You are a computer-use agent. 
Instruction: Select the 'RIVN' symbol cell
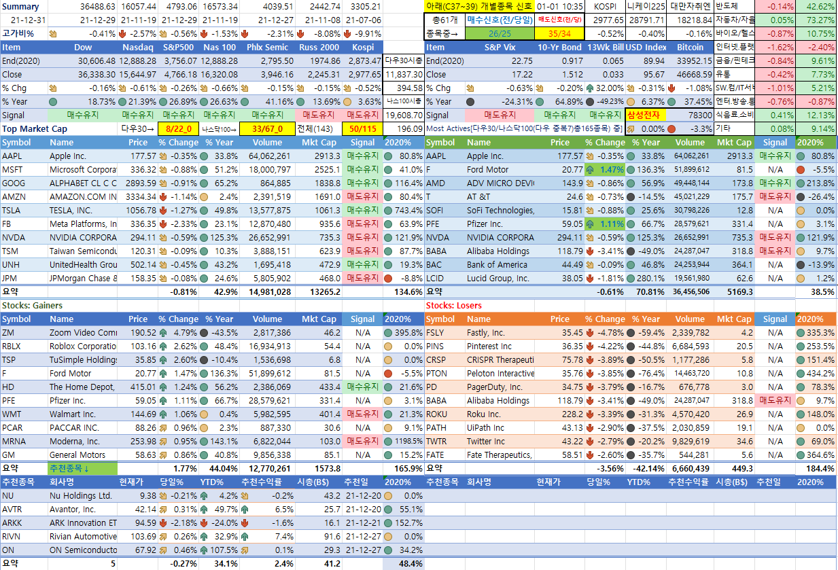[x=24, y=536]
